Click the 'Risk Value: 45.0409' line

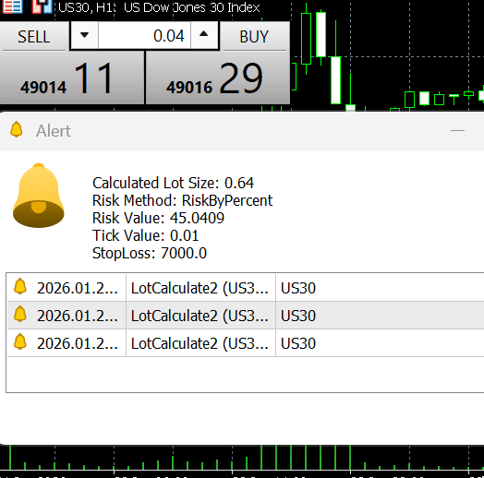pyautogui.click(x=158, y=218)
